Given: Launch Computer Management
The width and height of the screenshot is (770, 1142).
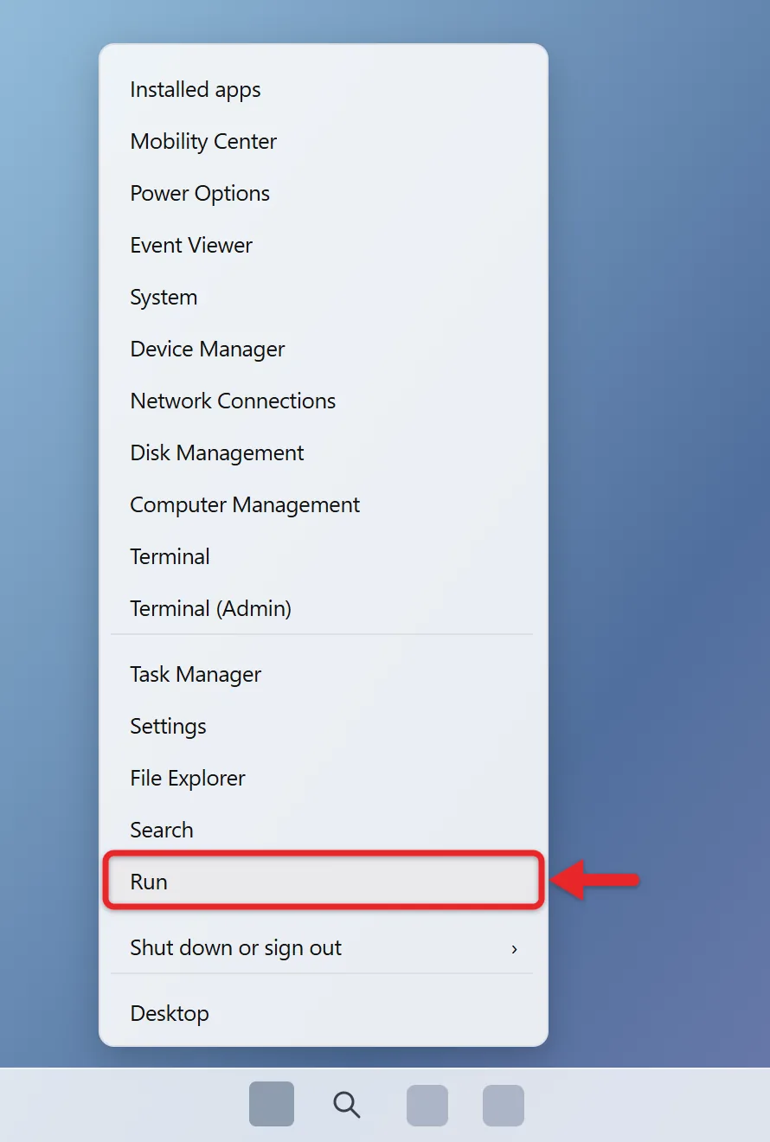Looking at the screenshot, I should (324, 505).
